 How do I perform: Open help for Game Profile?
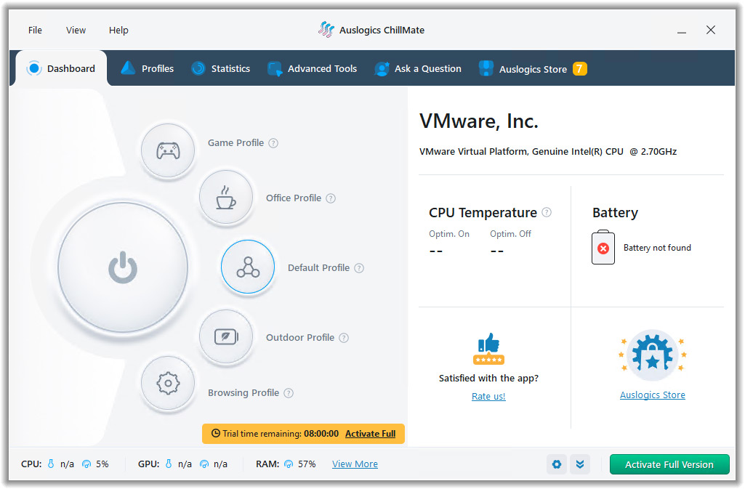click(x=273, y=143)
